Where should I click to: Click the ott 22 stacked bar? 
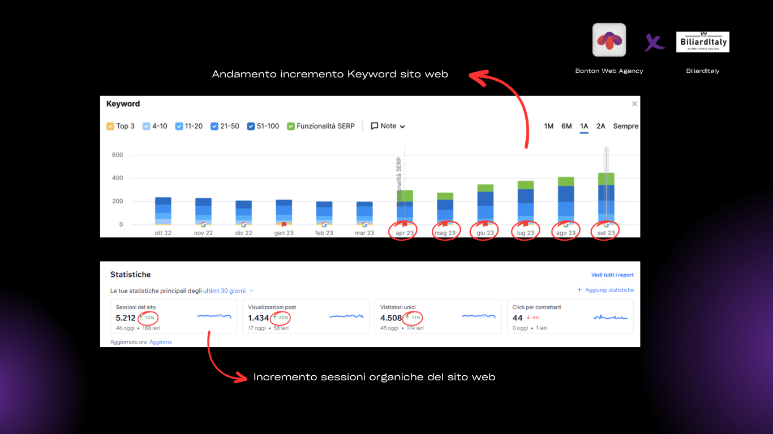coord(163,211)
